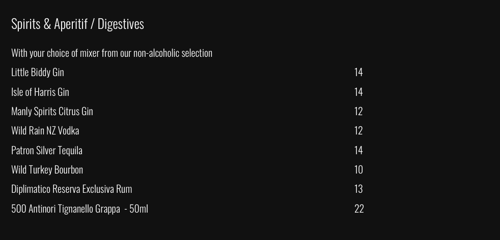Click the price 22 for Tignanello Grappa
Image resolution: width=500 pixels, height=240 pixels.
tap(359, 209)
